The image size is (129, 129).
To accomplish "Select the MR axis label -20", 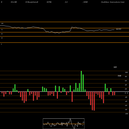I will point(126,97).
